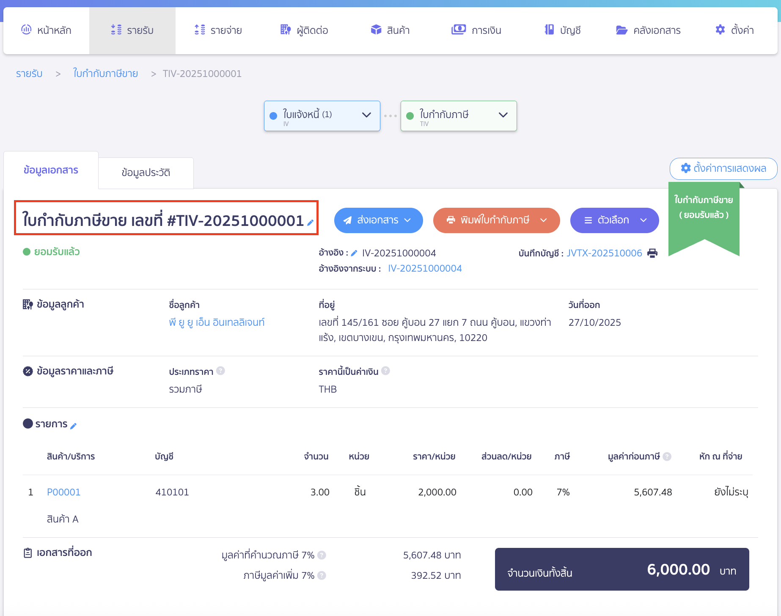
Task: Open customer พี ยู ยู เอ็น อินเทลลิเจนท์ link
Action: click(x=216, y=322)
